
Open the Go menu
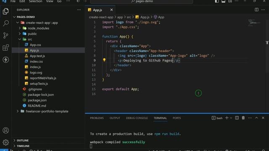point(59,1)
